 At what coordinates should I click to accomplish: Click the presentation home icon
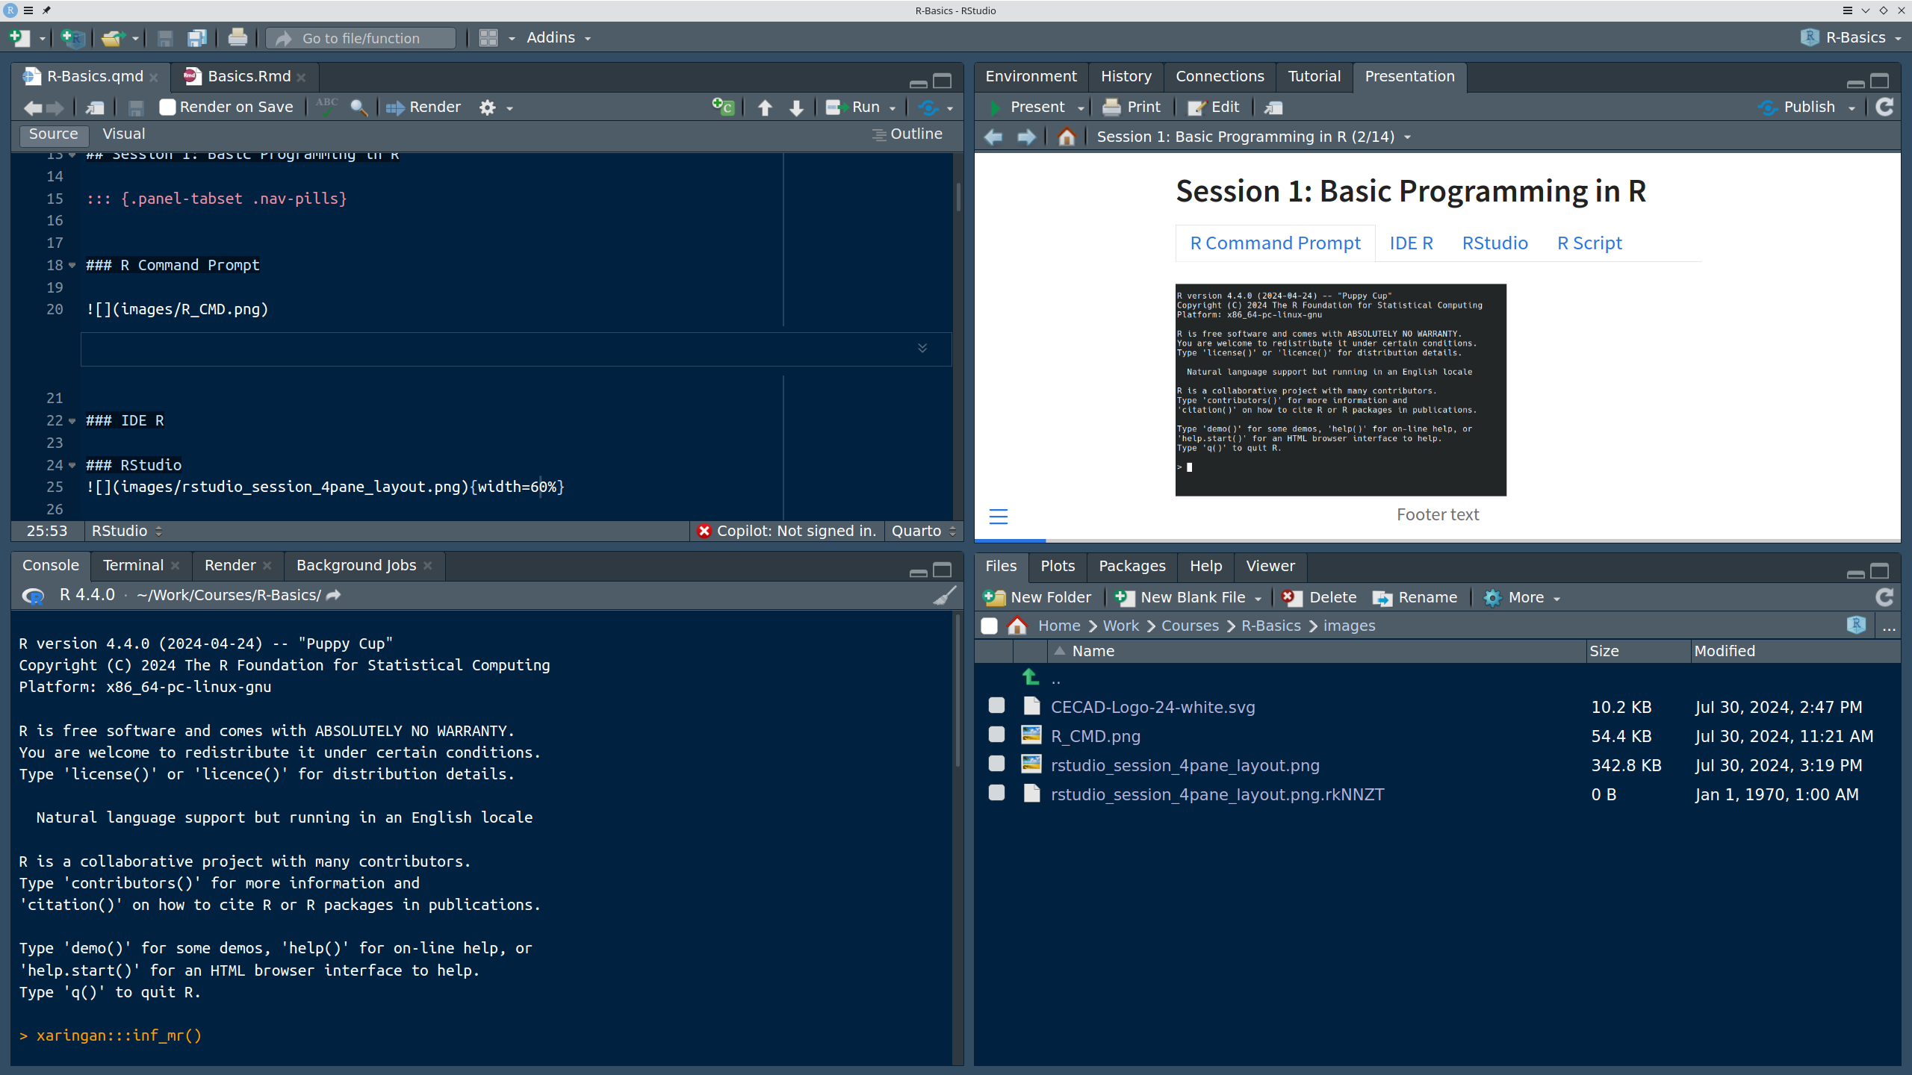tap(1067, 137)
